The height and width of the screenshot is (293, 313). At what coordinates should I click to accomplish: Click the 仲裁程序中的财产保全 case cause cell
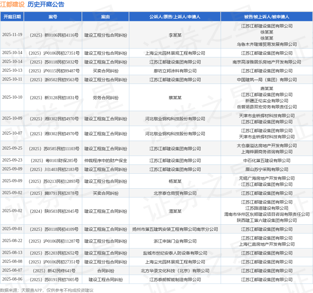coord(105,161)
